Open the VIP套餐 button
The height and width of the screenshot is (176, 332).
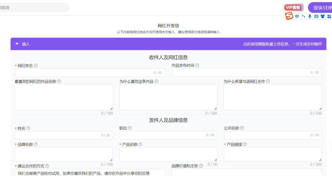293,8
